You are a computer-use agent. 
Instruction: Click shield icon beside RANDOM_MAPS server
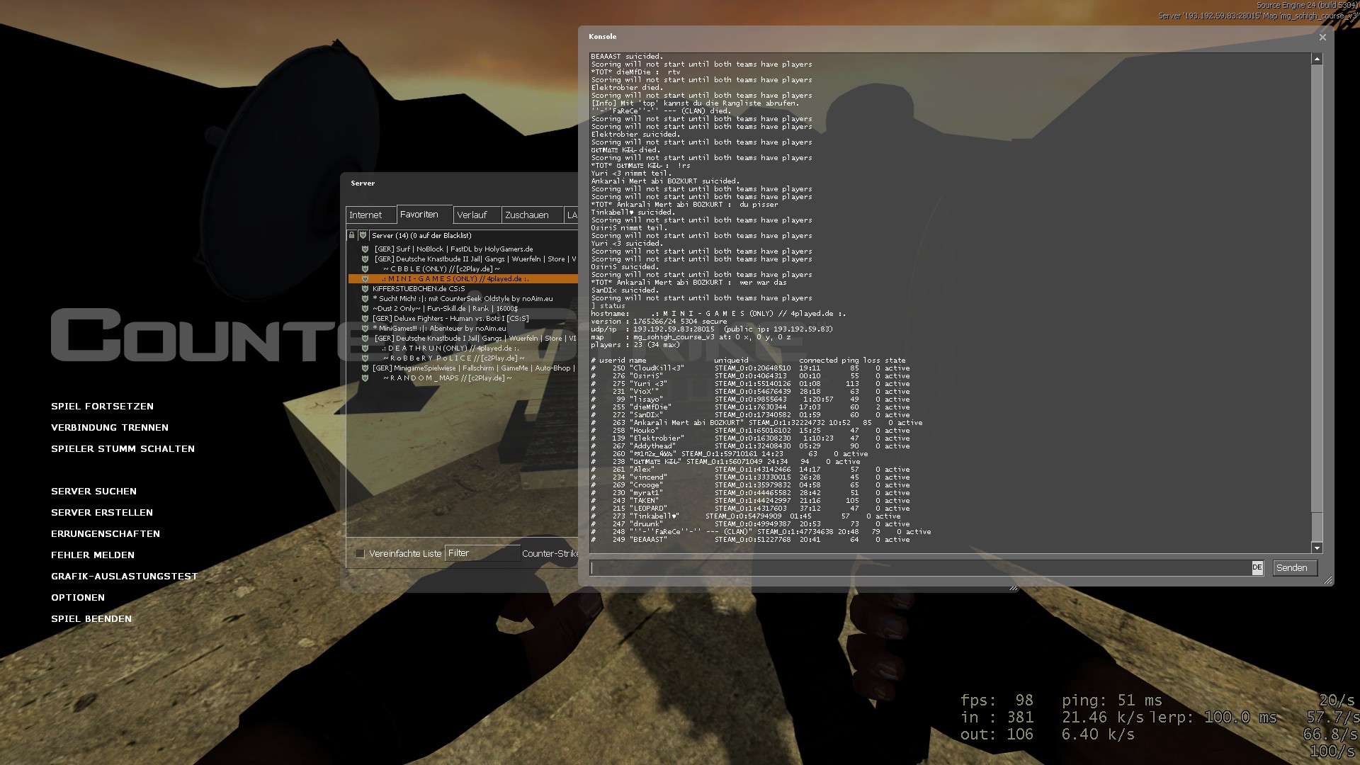[365, 378]
